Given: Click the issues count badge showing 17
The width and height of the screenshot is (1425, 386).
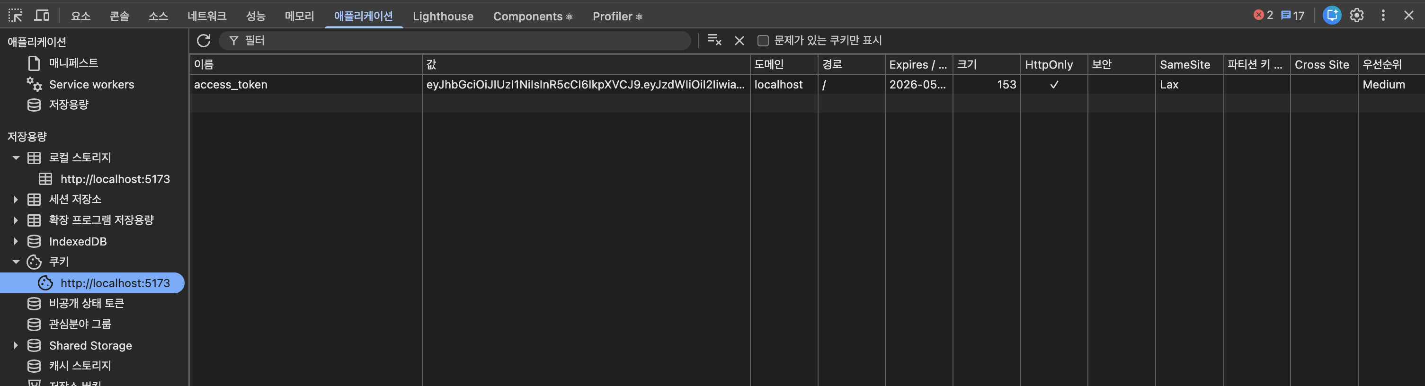Looking at the screenshot, I should click(1292, 16).
